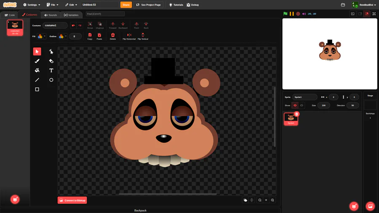The height and width of the screenshot is (213, 379).
Task: Open the floodbudBoi account dropdown
Action: [364, 5]
